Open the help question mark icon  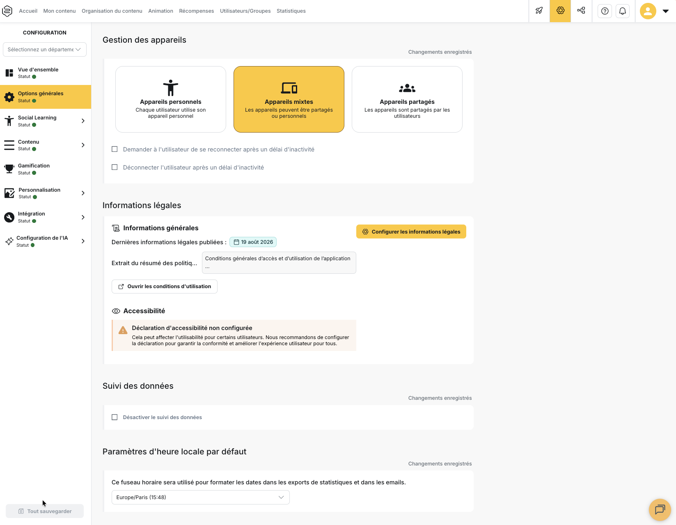(x=605, y=11)
